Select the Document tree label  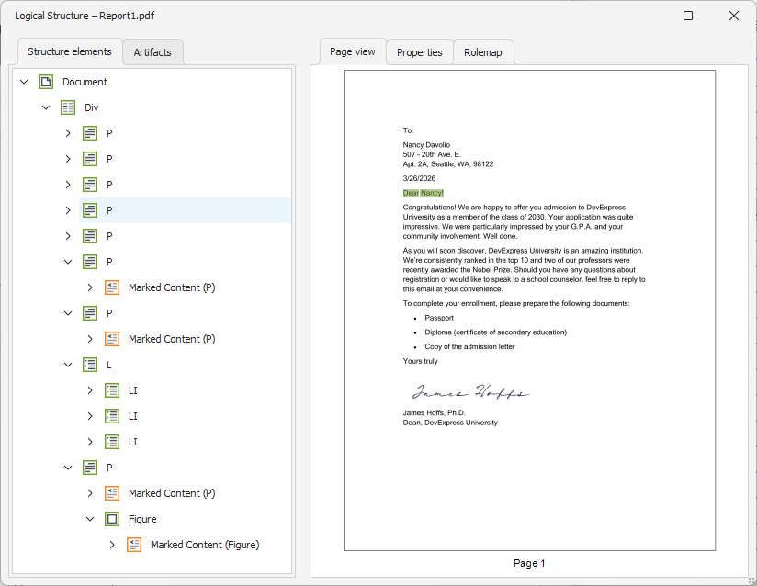coord(85,82)
